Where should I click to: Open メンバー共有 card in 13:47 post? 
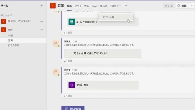[103, 85]
